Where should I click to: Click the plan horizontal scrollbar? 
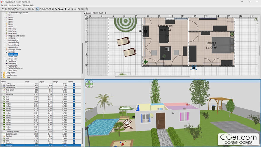point(152,77)
